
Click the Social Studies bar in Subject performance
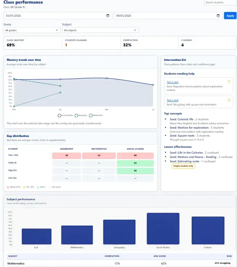pos(163,229)
